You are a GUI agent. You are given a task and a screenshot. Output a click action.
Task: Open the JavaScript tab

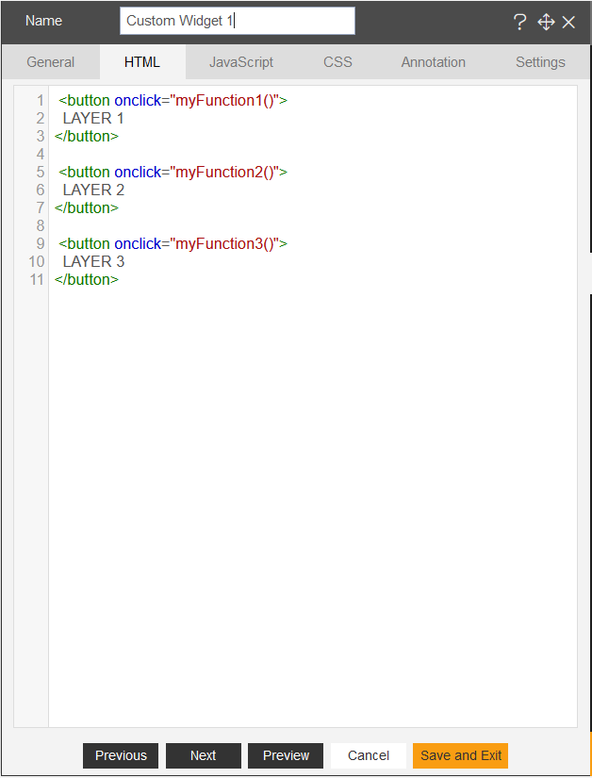pos(241,62)
